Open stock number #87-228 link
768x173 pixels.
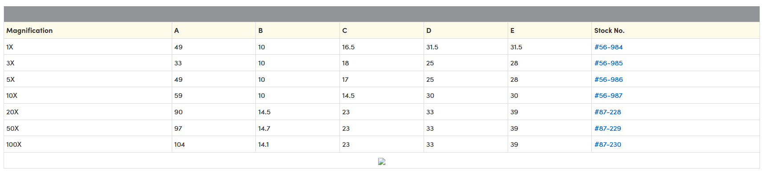(607, 112)
